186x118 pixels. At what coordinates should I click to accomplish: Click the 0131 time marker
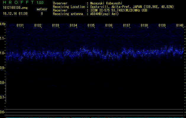[20, 26]
